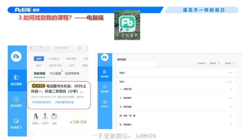Select 我的课程 in the left window sidebar
This screenshot has width=247, height=139.
tap(16, 80)
